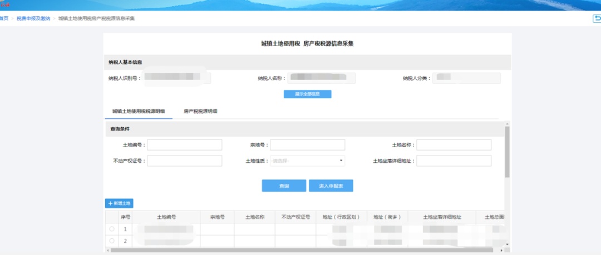Select the radio button for row 1

(112, 229)
